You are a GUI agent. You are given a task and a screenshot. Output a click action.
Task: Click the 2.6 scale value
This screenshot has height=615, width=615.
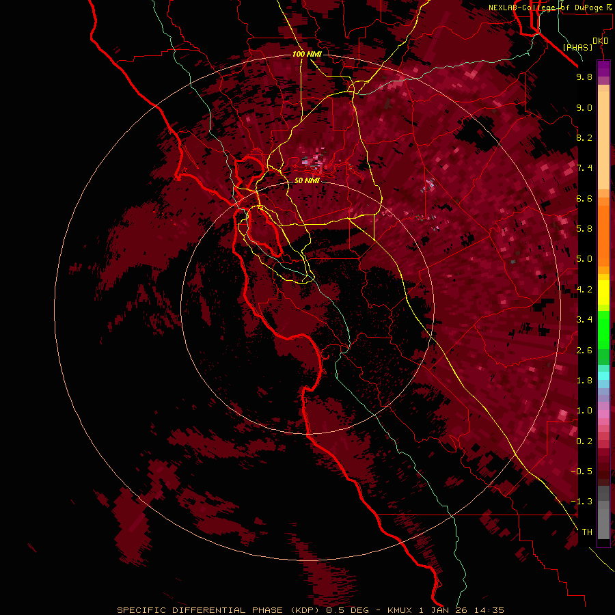coord(584,351)
